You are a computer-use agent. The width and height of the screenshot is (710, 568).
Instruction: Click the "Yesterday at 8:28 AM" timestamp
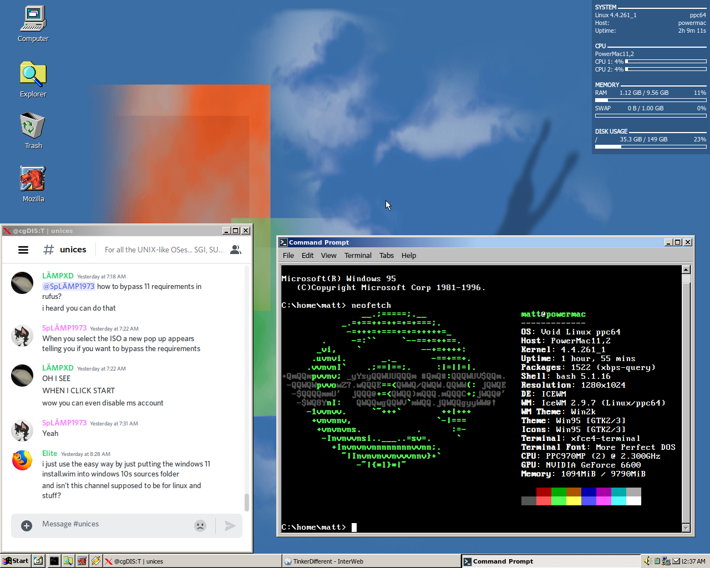85,454
